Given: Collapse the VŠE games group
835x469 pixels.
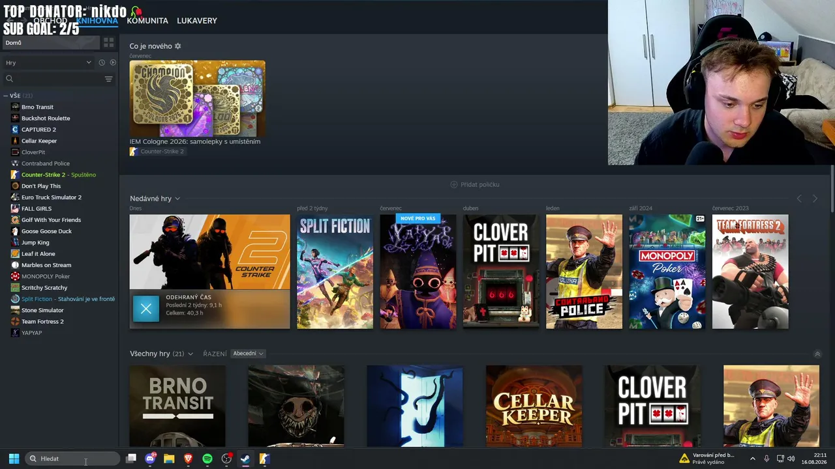Looking at the screenshot, I should tap(6, 96).
